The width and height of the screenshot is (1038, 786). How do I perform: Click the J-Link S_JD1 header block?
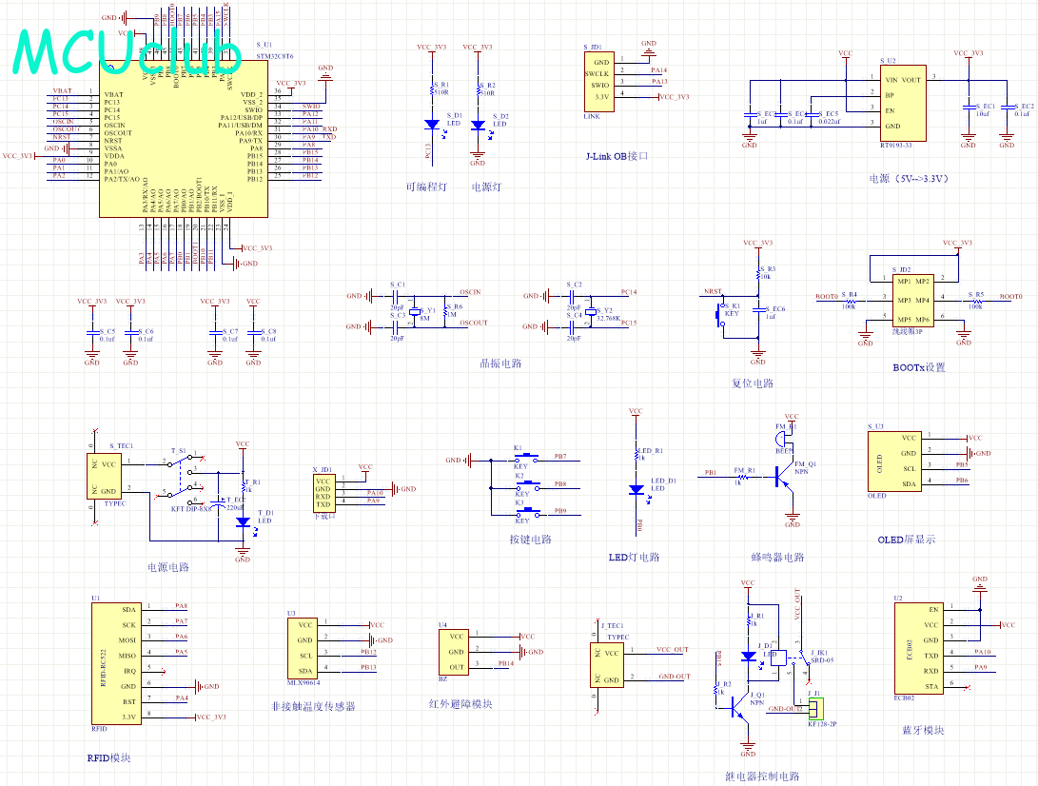tap(599, 82)
